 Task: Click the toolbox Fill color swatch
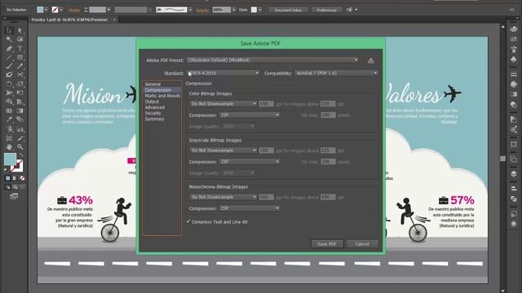tap(10, 160)
